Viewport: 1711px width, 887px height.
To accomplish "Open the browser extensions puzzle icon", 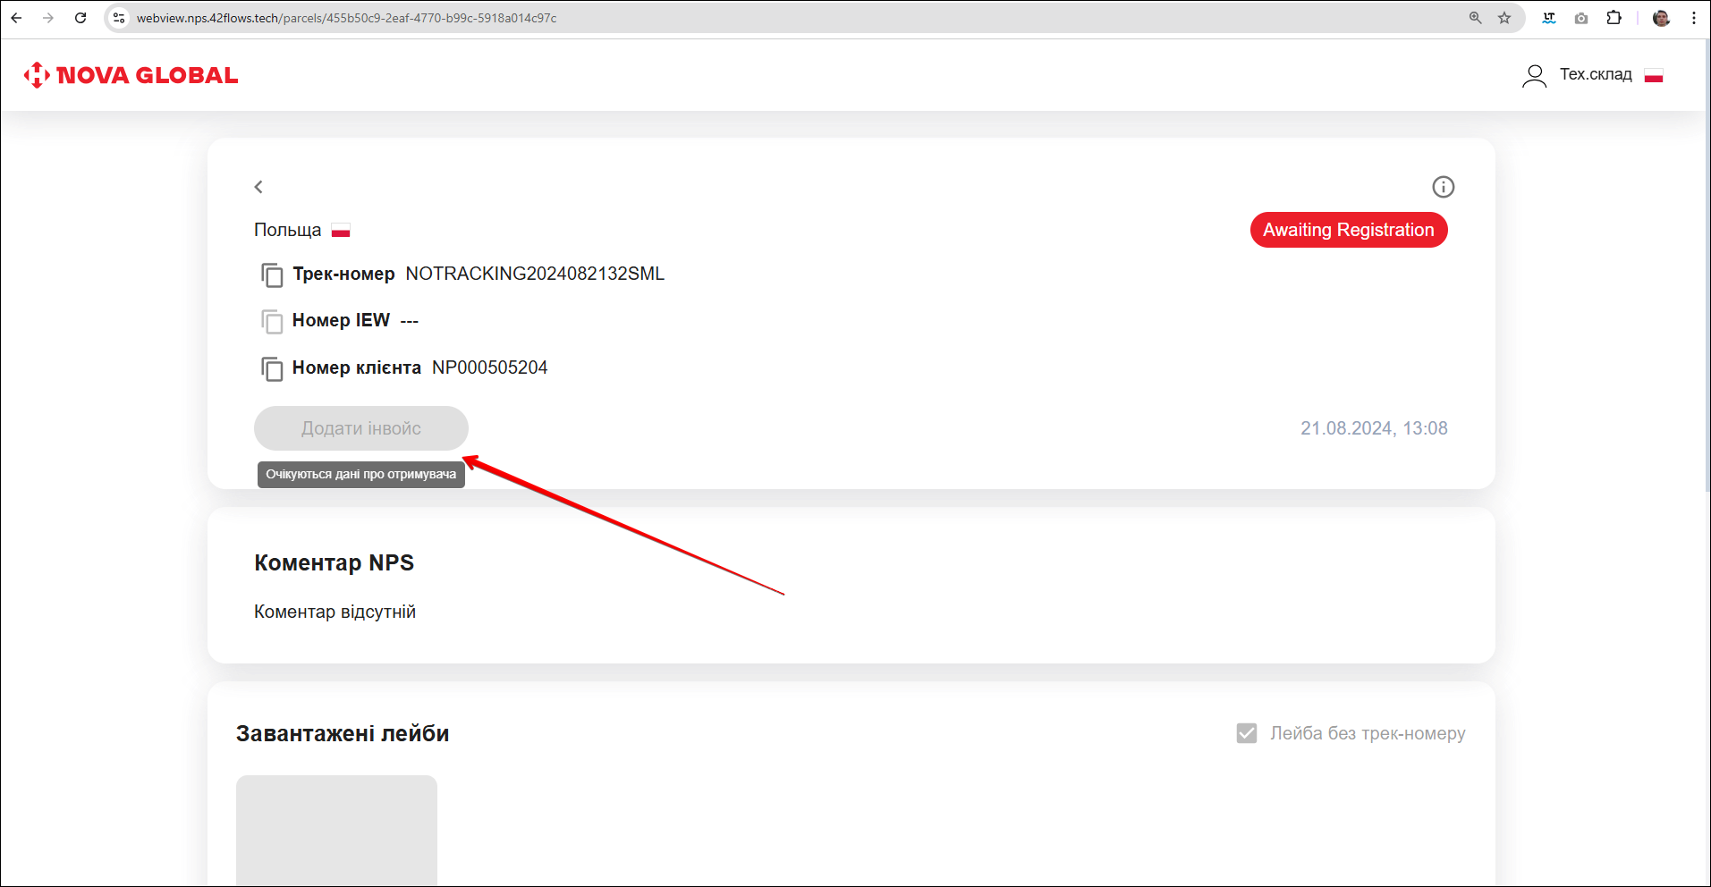I will pos(1614,18).
